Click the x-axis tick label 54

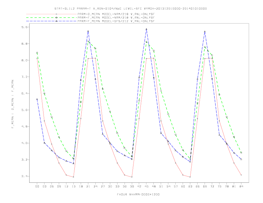pos(168,186)
